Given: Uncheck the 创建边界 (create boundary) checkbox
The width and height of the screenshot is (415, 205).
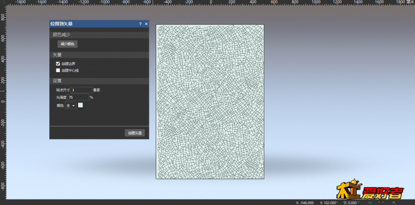Looking at the screenshot, I should (x=58, y=64).
